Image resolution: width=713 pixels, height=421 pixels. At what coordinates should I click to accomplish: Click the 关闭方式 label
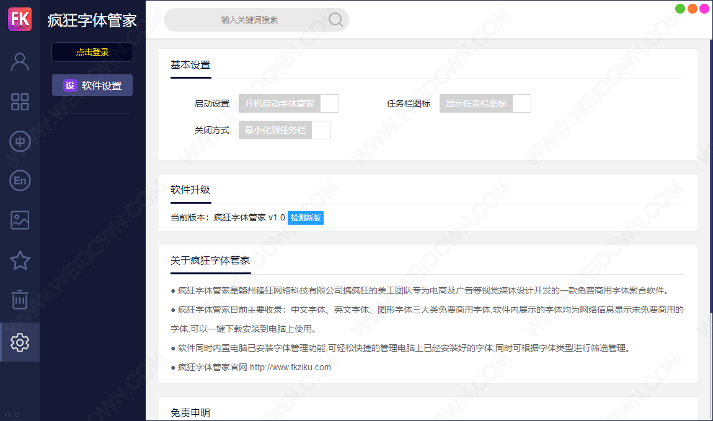click(212, 131)
